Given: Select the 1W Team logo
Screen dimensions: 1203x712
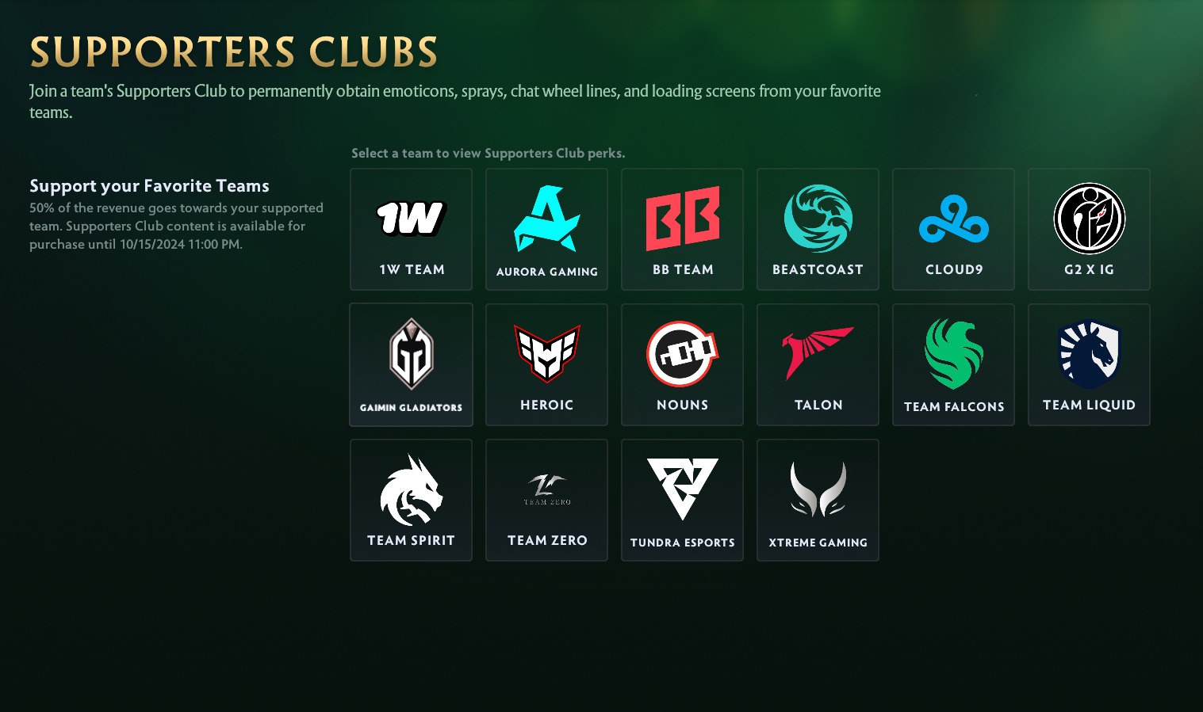Looking at the screenshot, I should pos(411,219).
